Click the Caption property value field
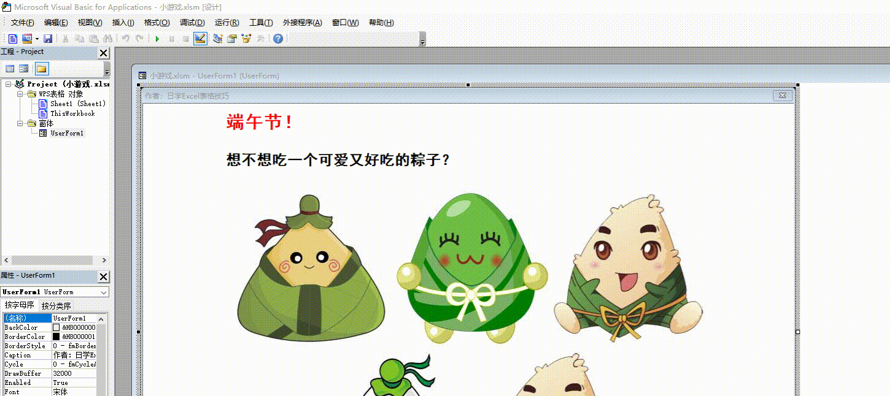Image resolution: width=890 pixels, height=396 pixels. point(74,355)
